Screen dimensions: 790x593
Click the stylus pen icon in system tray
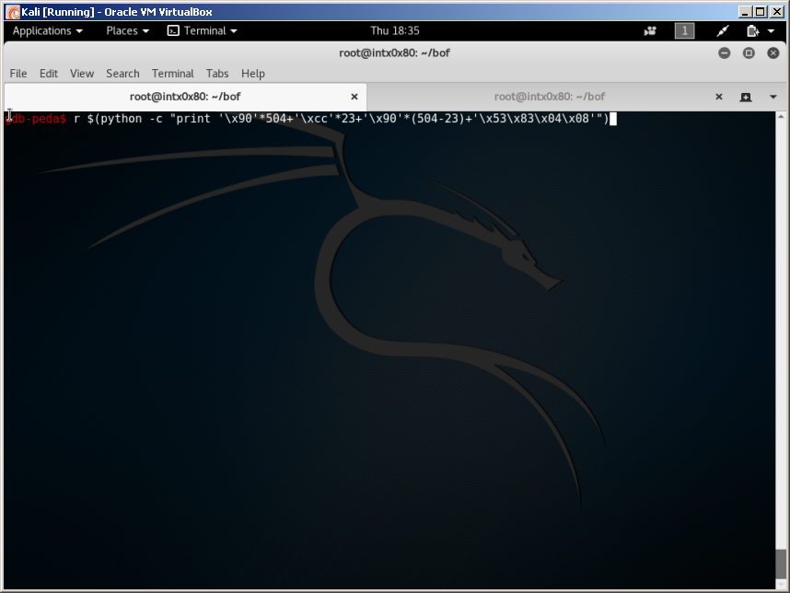tap(722, 30)
